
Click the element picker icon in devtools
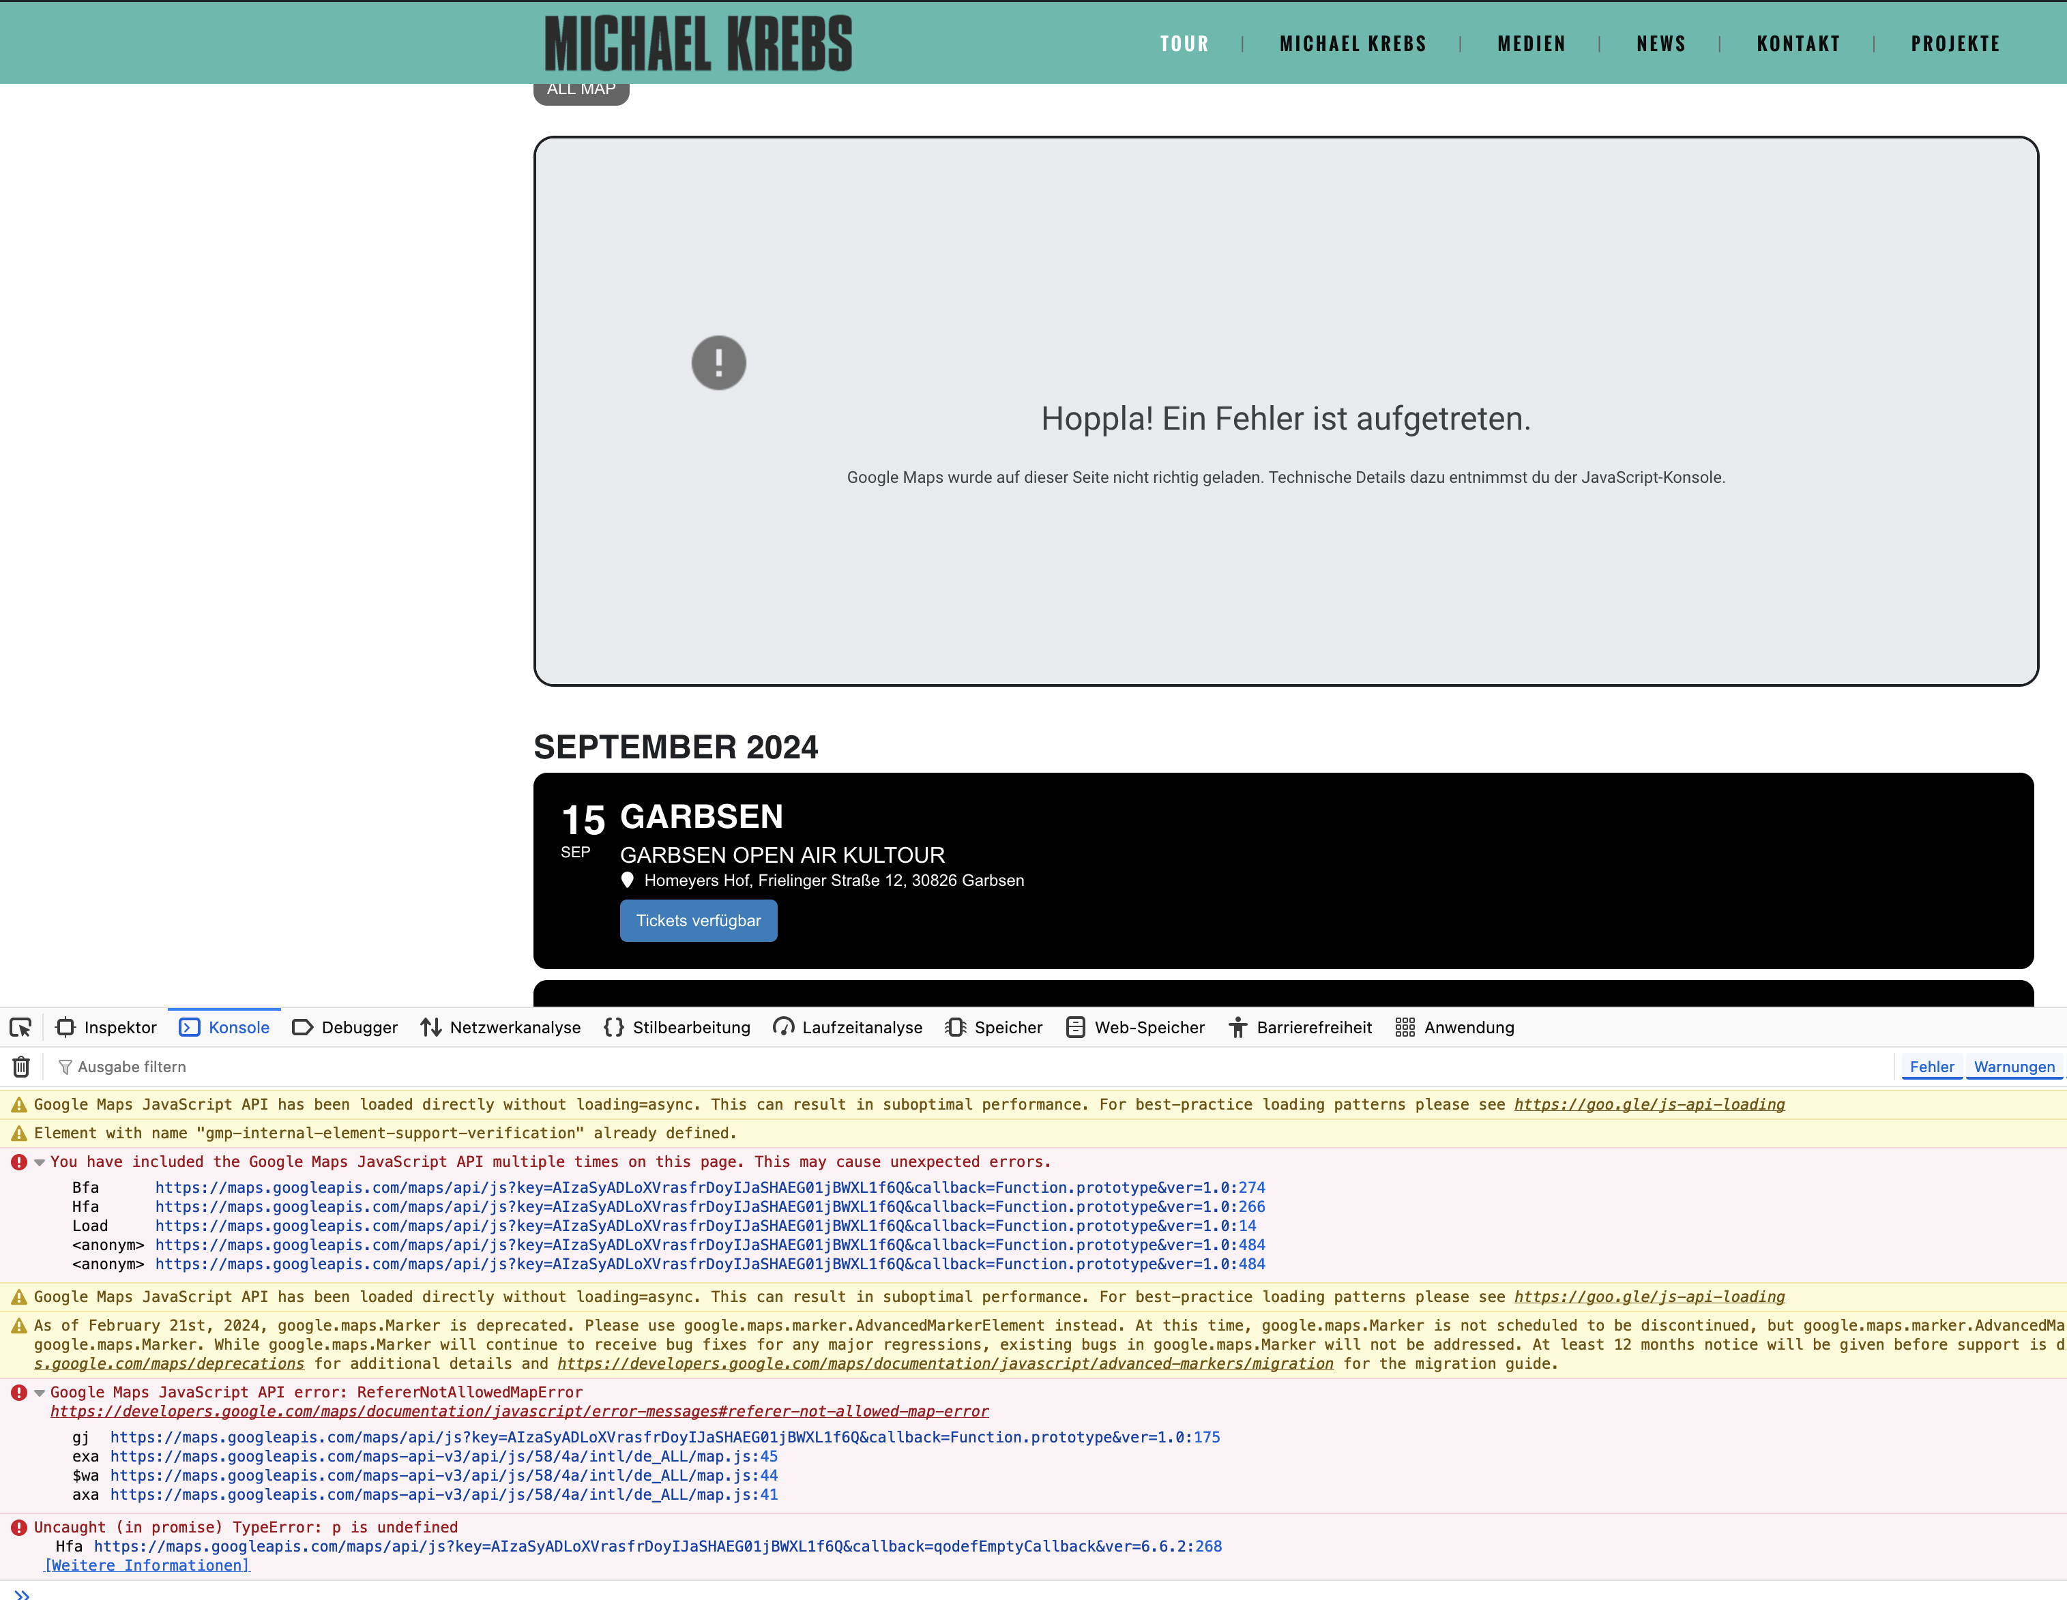pos(21,1028)
